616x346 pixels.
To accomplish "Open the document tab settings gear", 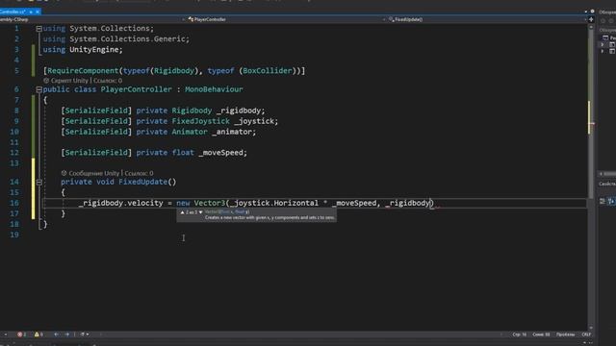I will (x=593, y=12).
